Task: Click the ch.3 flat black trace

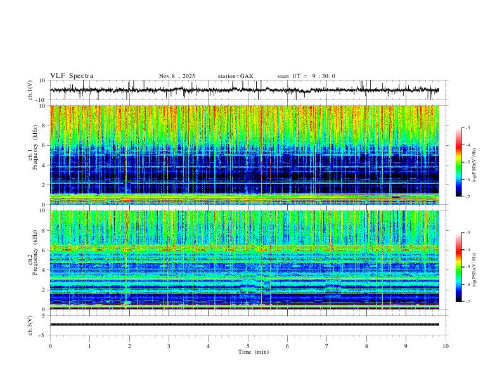Action: click(x=245, y=325)
